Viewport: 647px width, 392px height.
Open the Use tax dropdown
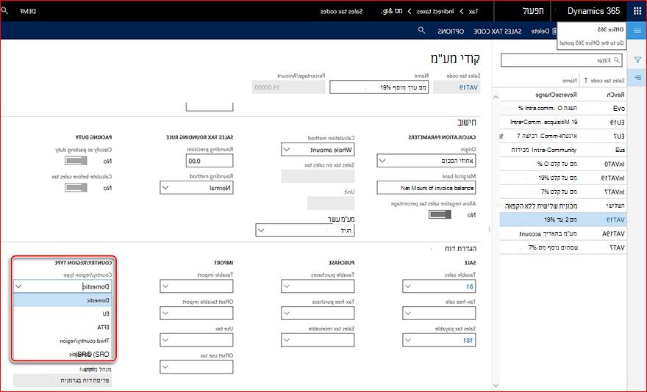pyautogui.click(x=165, y=340)
